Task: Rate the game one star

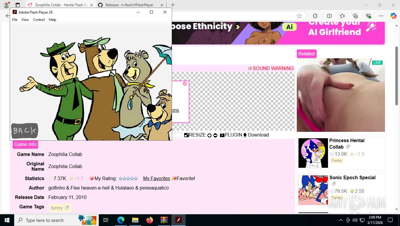Action: pyautogui.click(x=120, y=179)
